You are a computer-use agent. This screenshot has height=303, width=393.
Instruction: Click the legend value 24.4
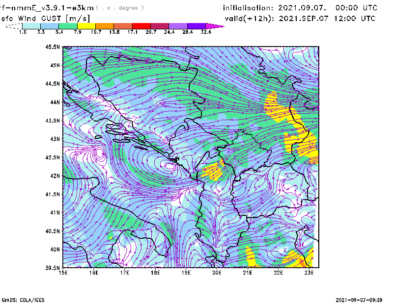tap(169, 32)
